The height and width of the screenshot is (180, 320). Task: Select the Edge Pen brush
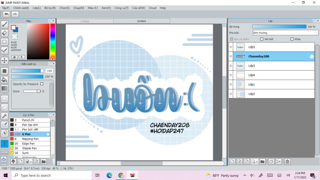[x=30, y=143]
